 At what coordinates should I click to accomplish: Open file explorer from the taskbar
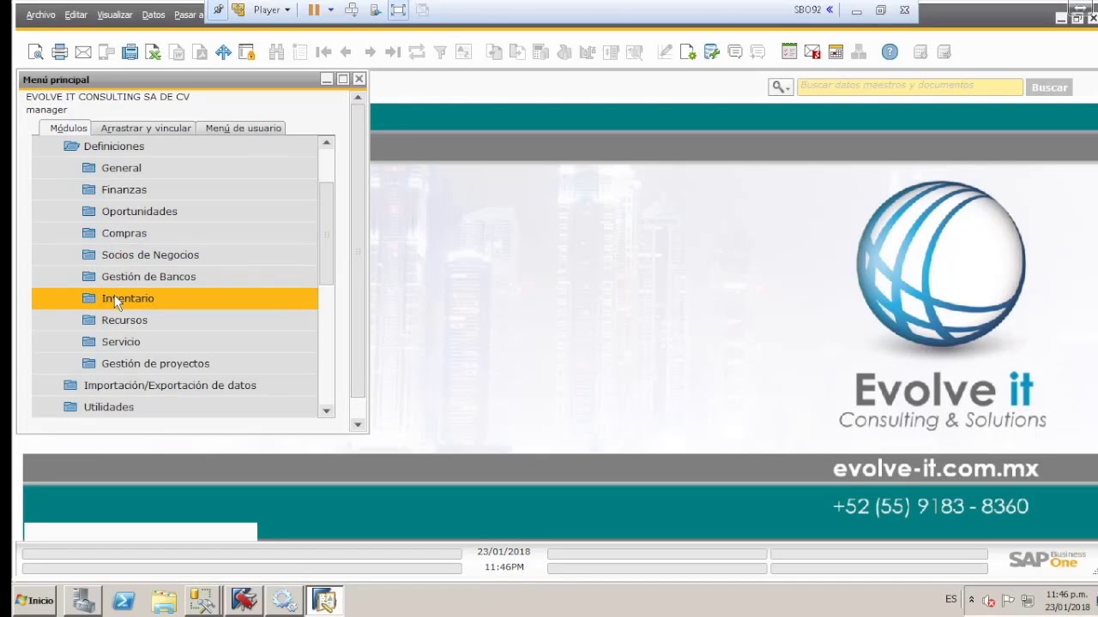pyautogui.click(x=163, y=600)
